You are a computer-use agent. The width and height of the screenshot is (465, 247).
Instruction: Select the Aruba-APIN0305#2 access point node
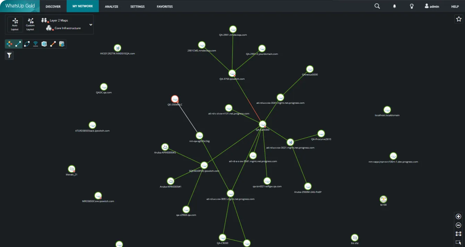point(165,147)
